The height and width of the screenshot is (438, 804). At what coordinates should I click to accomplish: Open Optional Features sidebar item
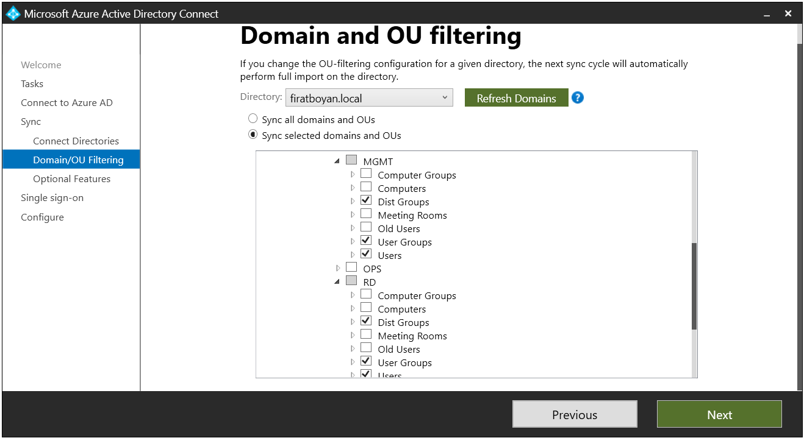point(71,178)
